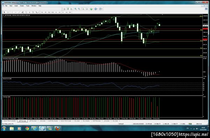Viewport: 210px width, 138px height.
Task: Select the active _SET50,Daily chart tab
Action: point(22,121)
